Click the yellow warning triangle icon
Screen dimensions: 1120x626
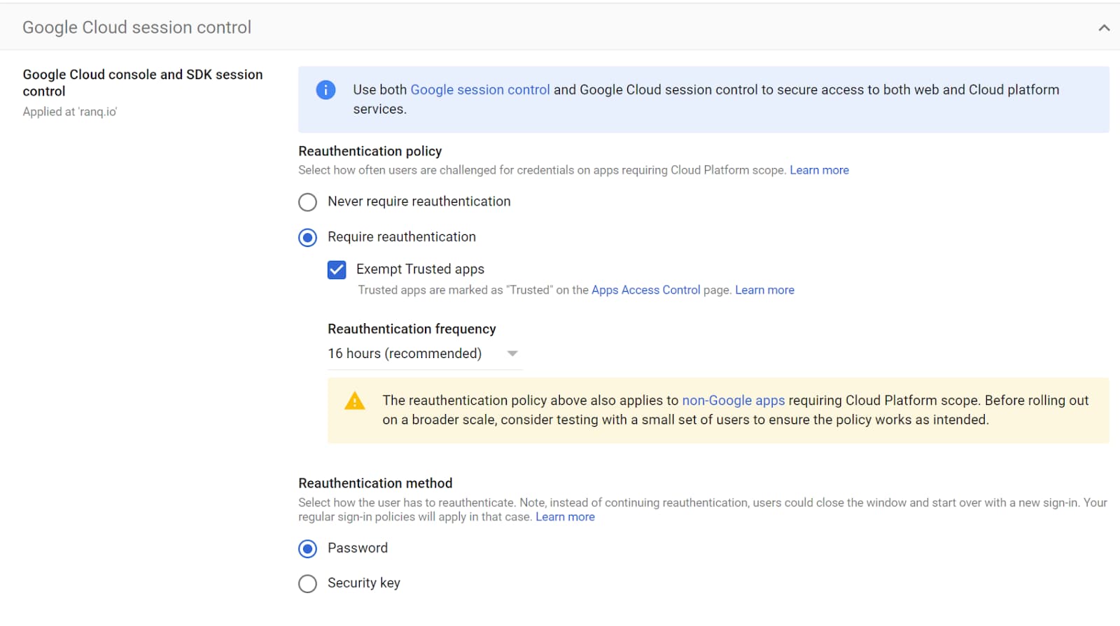[x=355, y=401]
